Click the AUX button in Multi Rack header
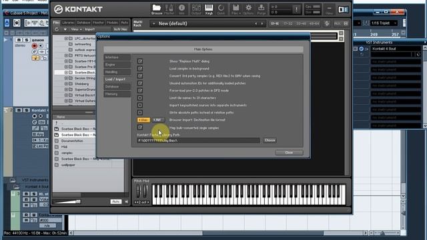The image size is (427, 240). coord(337,24)
